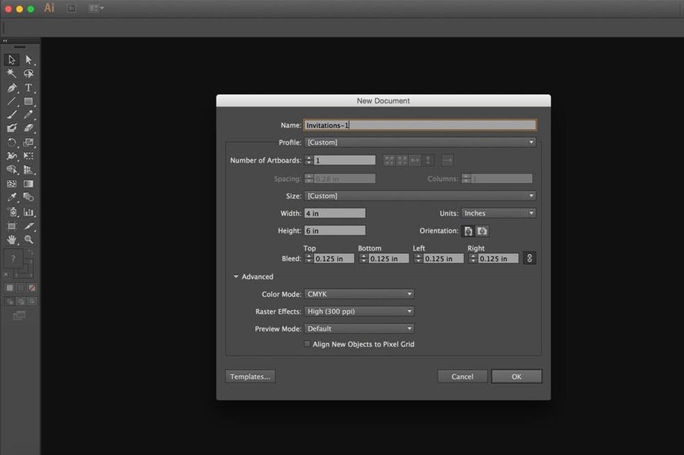
Task: Collapse the Advanced section
Action: 237,277
